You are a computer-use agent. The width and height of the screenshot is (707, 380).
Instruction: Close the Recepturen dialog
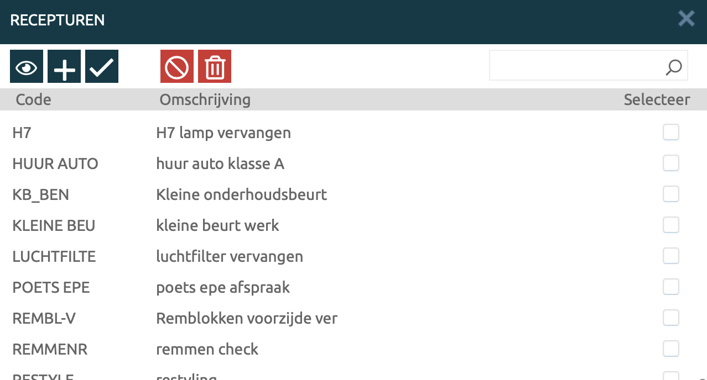[x=687, y=19]
